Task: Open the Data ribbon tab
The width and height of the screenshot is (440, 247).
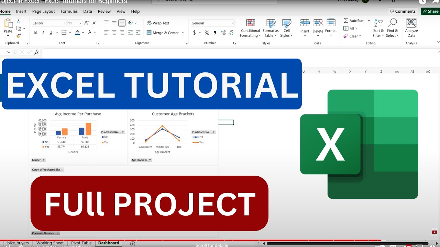Action: (x=88, y=11)
